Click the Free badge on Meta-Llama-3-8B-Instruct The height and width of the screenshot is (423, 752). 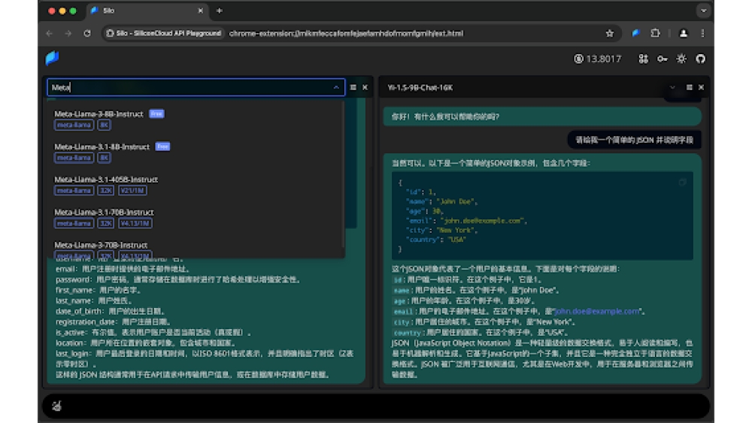point(156,113)
